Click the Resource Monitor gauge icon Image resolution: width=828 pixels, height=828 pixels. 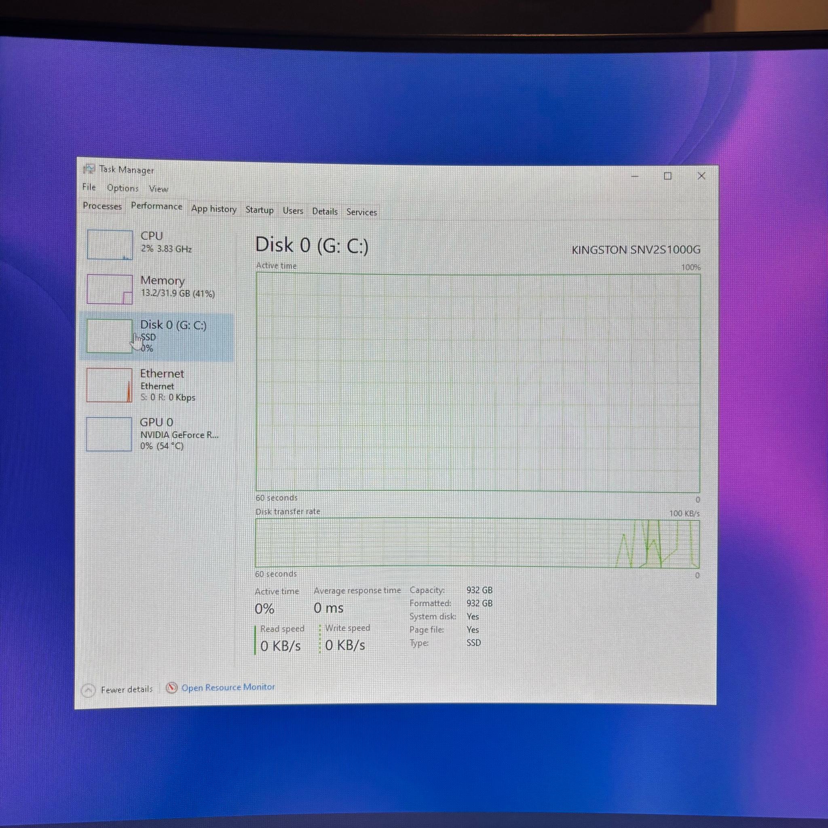[172, 688]
